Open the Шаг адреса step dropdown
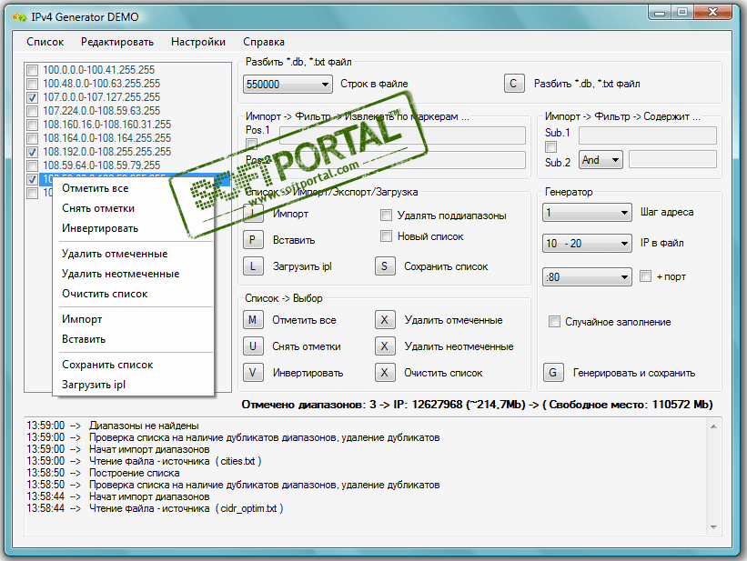The height and width of the screenshot is (561, 747). [587, 213]
